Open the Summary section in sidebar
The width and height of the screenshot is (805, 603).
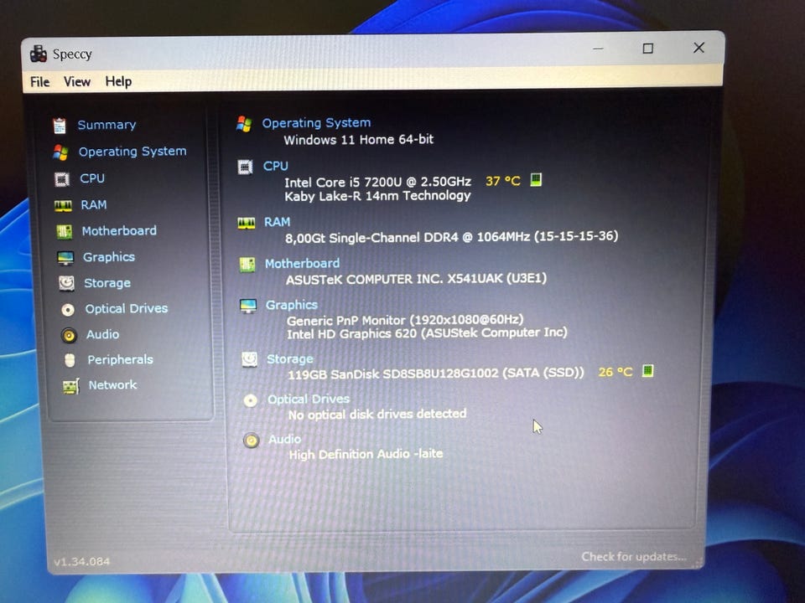tap(106, 125)
